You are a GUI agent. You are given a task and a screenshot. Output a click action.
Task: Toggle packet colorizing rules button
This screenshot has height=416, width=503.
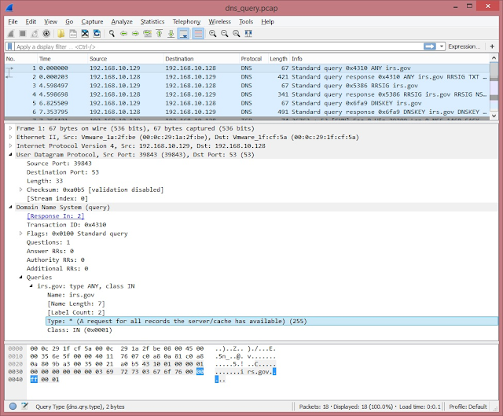pyautogui.click(x=198, y=33)
